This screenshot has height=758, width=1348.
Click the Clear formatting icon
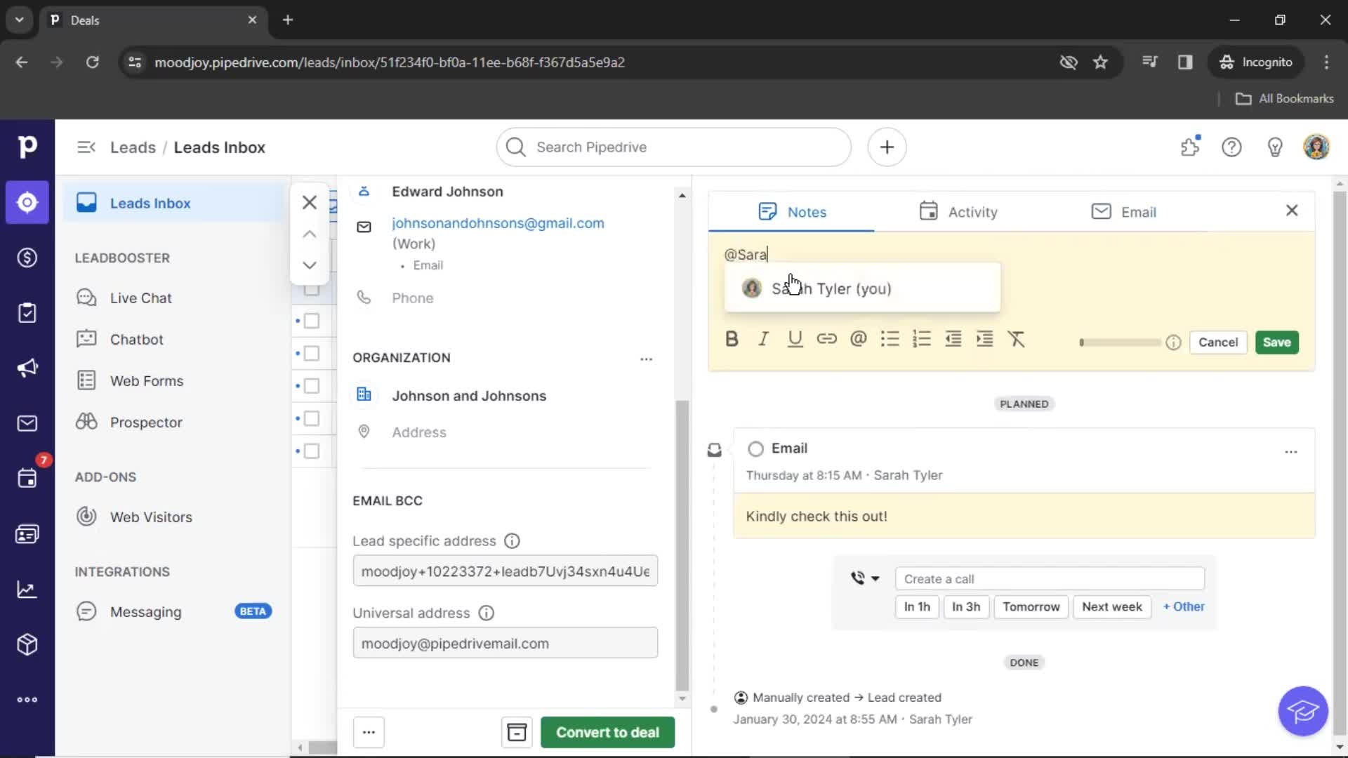tap(1017, 339)
